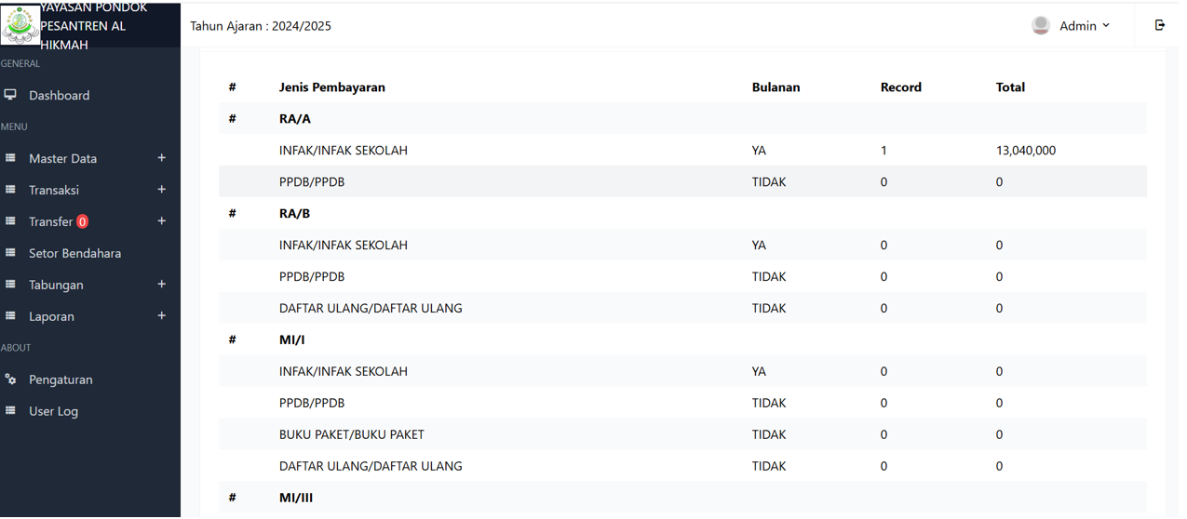Expand the Tabungan plus sign
The height and width of the screenshot is (519, 1187).
[161, 285]
